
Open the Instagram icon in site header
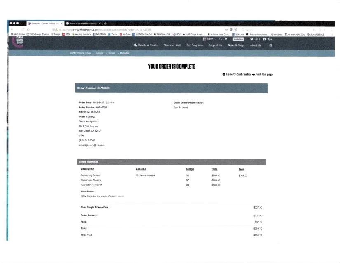click(x=256, y=39)
